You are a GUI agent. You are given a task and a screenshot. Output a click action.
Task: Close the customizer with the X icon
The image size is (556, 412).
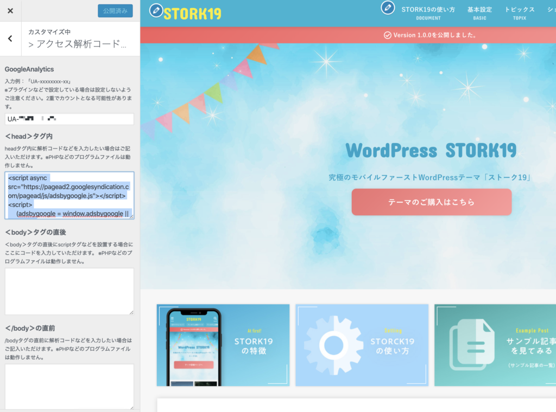[x=10, y=11]
